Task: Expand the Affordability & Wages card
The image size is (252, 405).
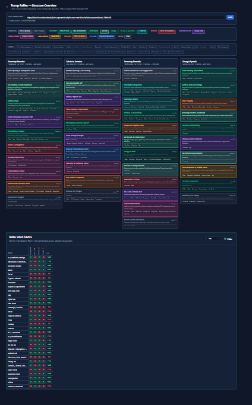Action: click(34, 135)
